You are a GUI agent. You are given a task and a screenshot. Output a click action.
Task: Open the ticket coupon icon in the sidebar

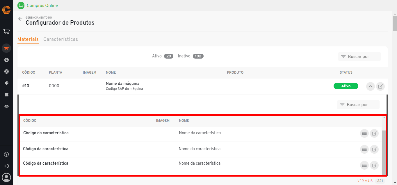pos(6,95)
